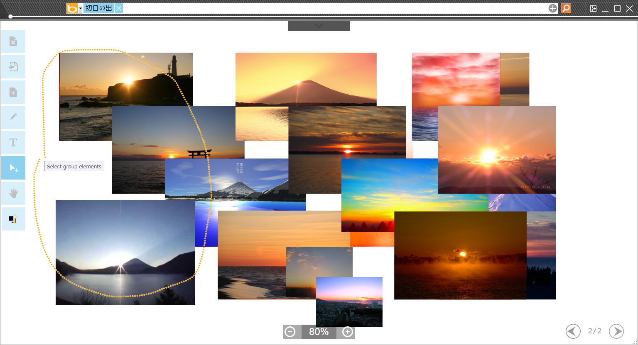Click the 2/2 page indicator
This screenshot has width=638, height=345.
click(595, 331)
